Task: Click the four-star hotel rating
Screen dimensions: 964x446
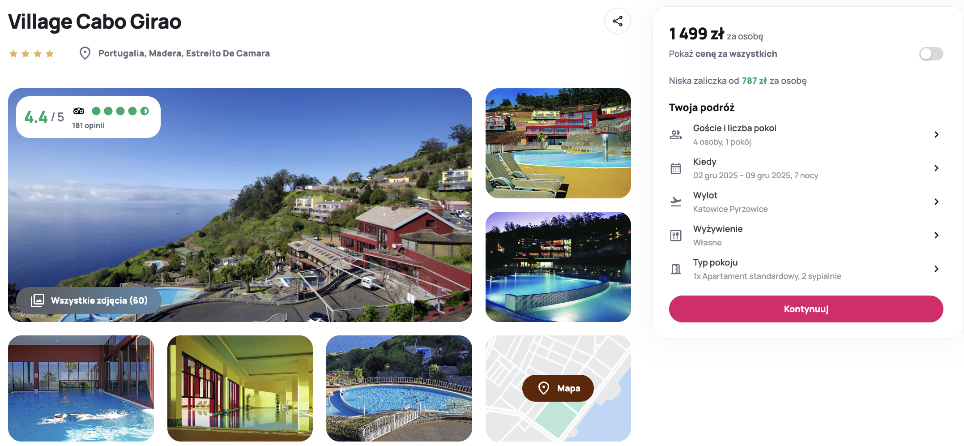Action: coord(31,54)
